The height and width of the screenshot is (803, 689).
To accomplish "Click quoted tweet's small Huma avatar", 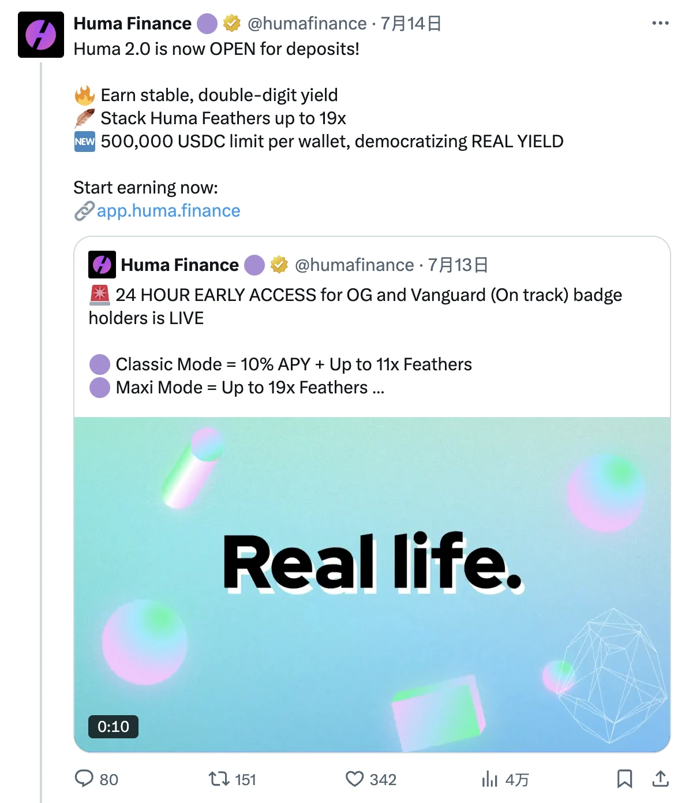I will click(x=102, y=265).
